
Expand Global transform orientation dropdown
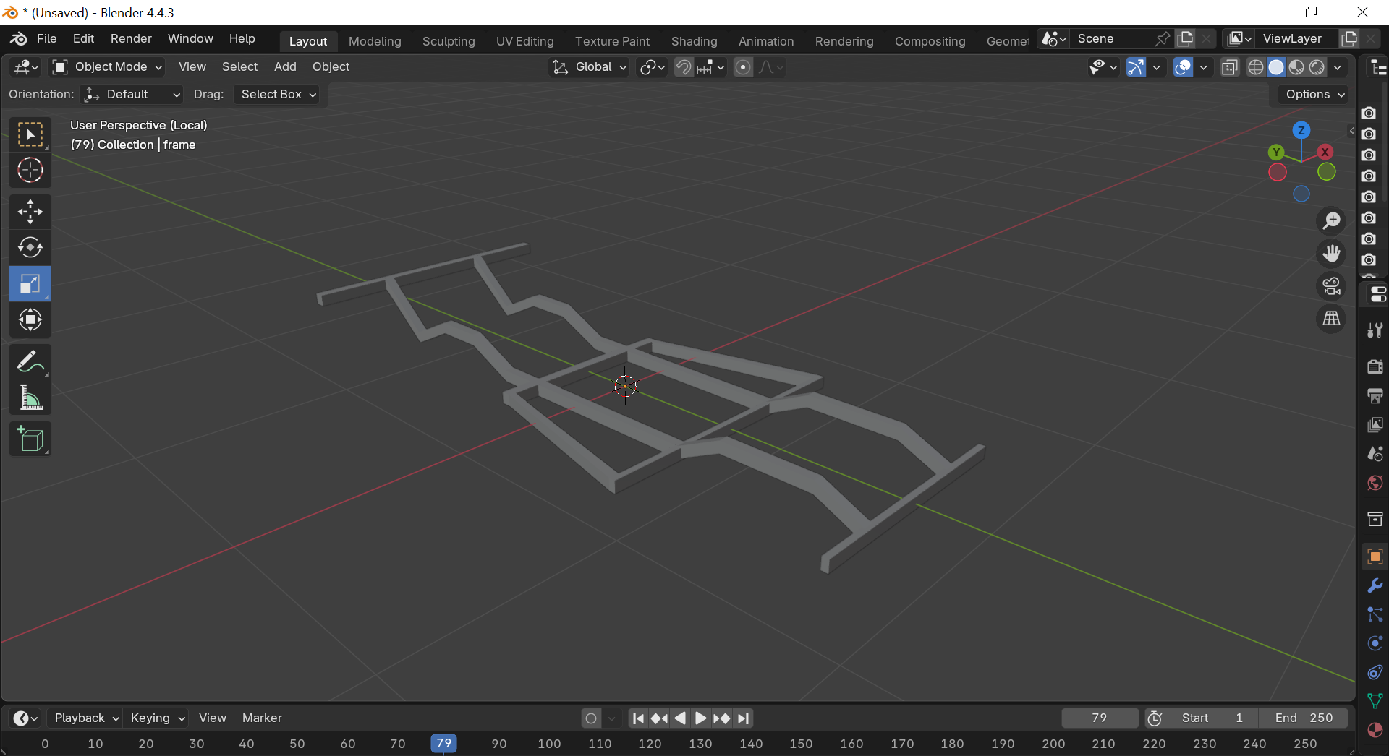(x=590, y=67)
